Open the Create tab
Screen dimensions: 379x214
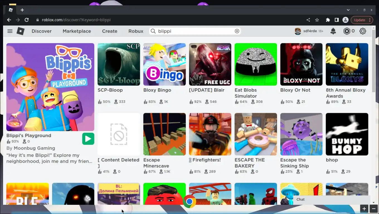click(110, 31)
